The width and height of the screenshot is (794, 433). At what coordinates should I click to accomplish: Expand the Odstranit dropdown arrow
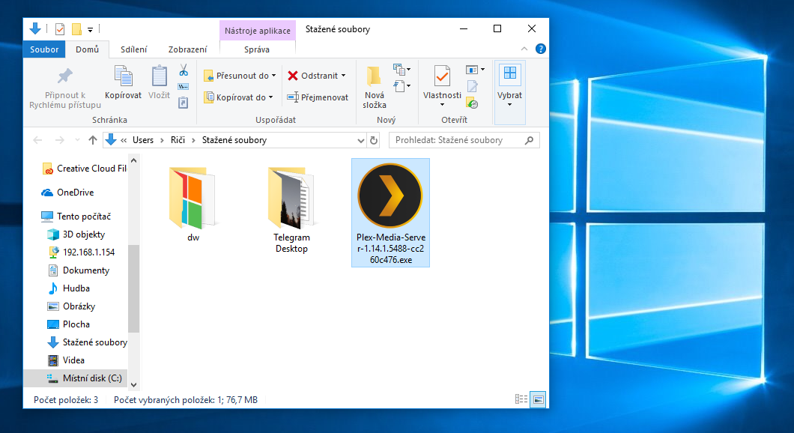pyautogui.click(x=343, y=76)
